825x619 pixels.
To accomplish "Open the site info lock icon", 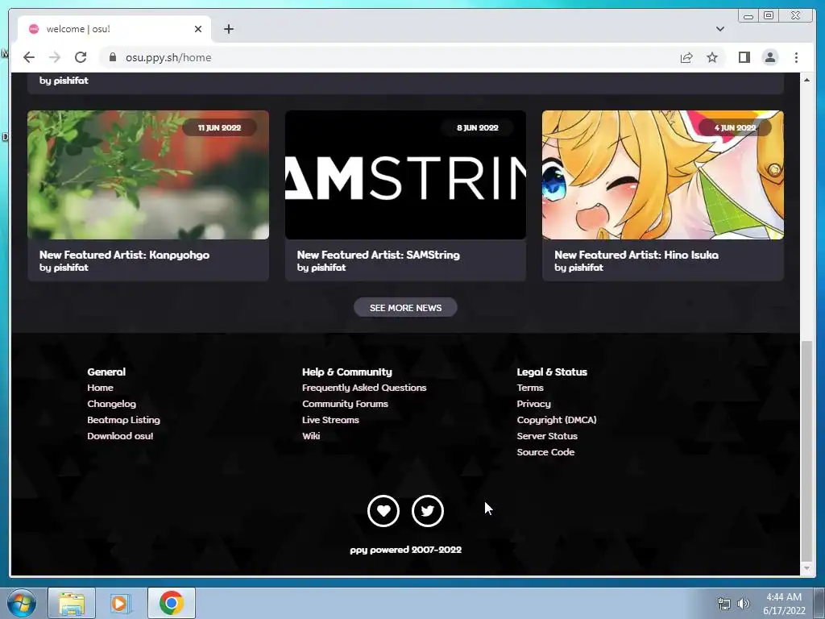I will click(113, 57).
